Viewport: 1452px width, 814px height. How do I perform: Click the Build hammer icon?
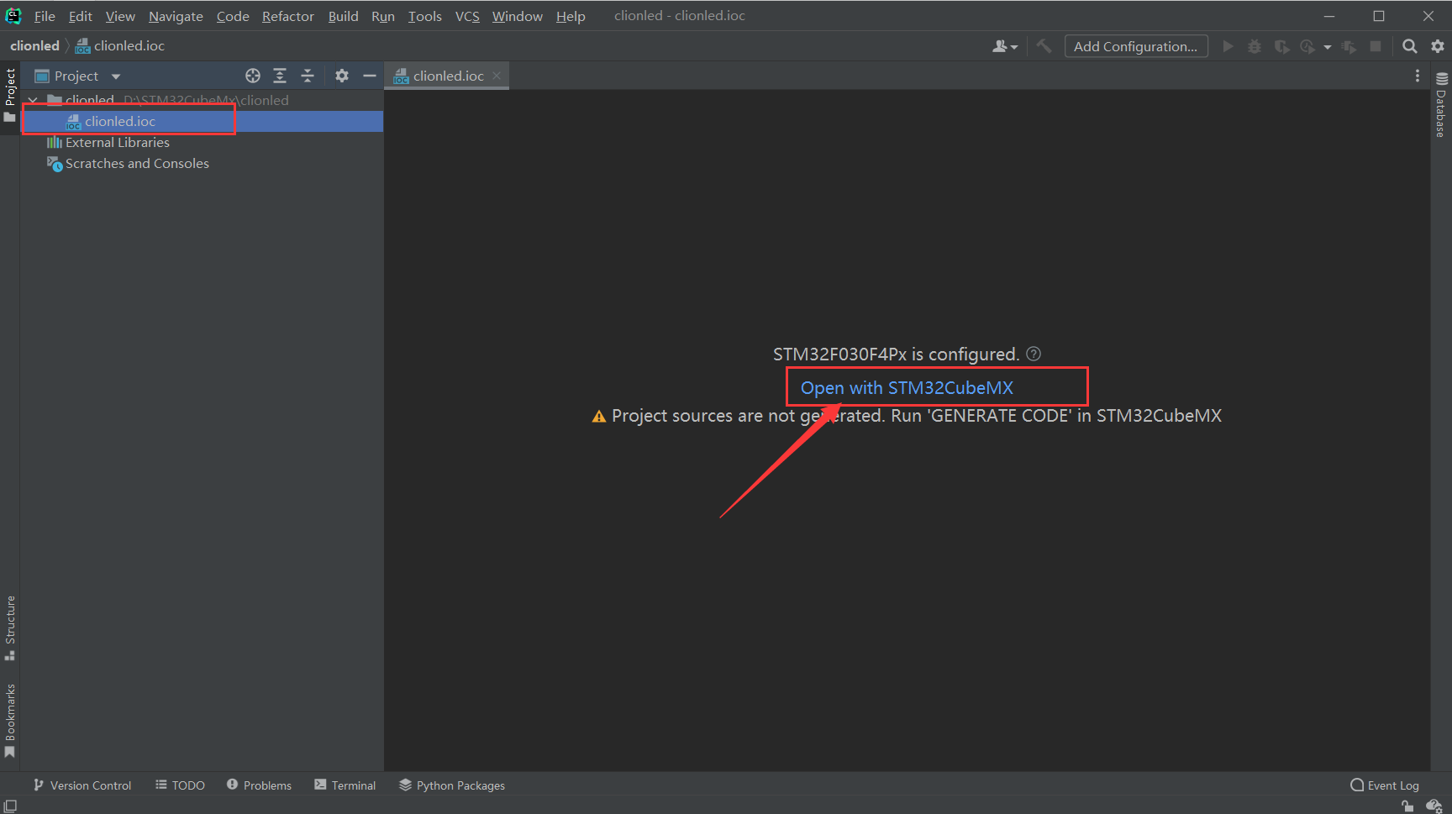coord(1044,46)
